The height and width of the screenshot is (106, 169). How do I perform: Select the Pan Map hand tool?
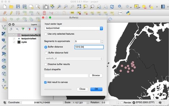pos(46,7)
